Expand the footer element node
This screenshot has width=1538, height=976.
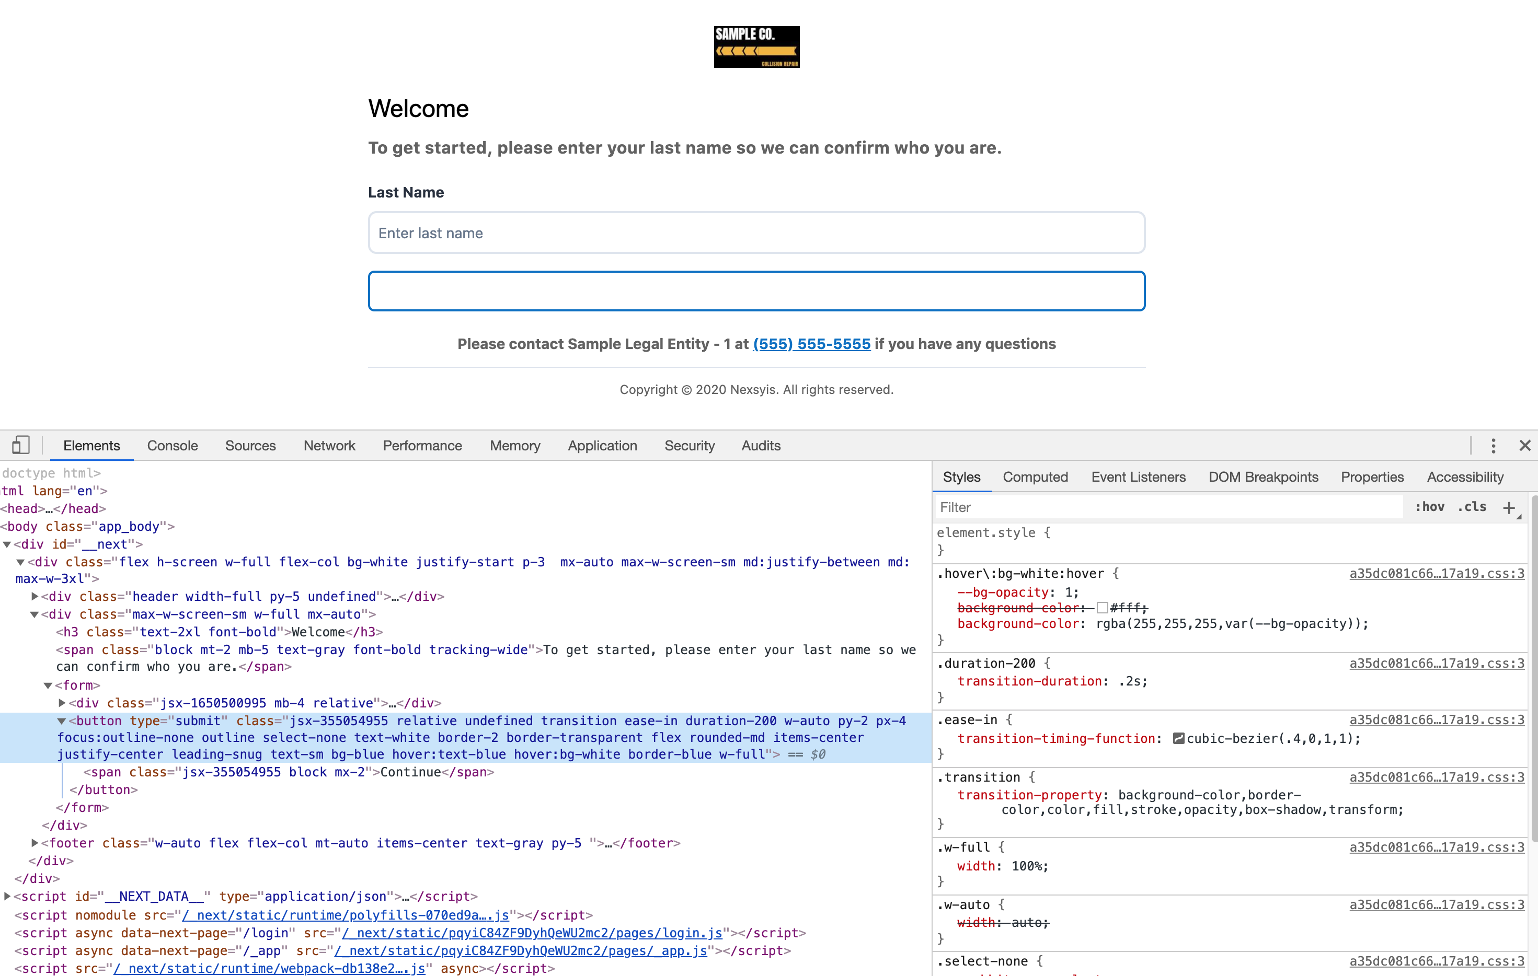tap(35, 843)
